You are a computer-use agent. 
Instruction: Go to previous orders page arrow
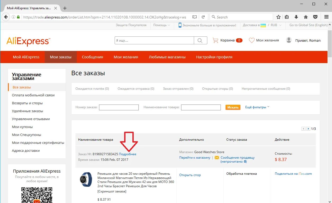point(303,129)
